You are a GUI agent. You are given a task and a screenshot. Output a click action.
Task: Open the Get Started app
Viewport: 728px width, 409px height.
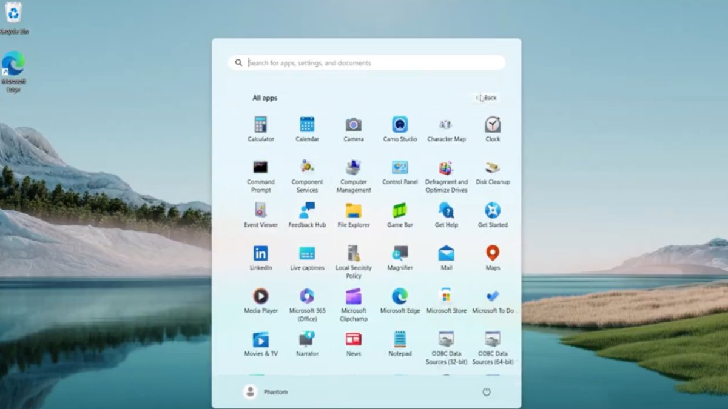[x=493, y=215]
